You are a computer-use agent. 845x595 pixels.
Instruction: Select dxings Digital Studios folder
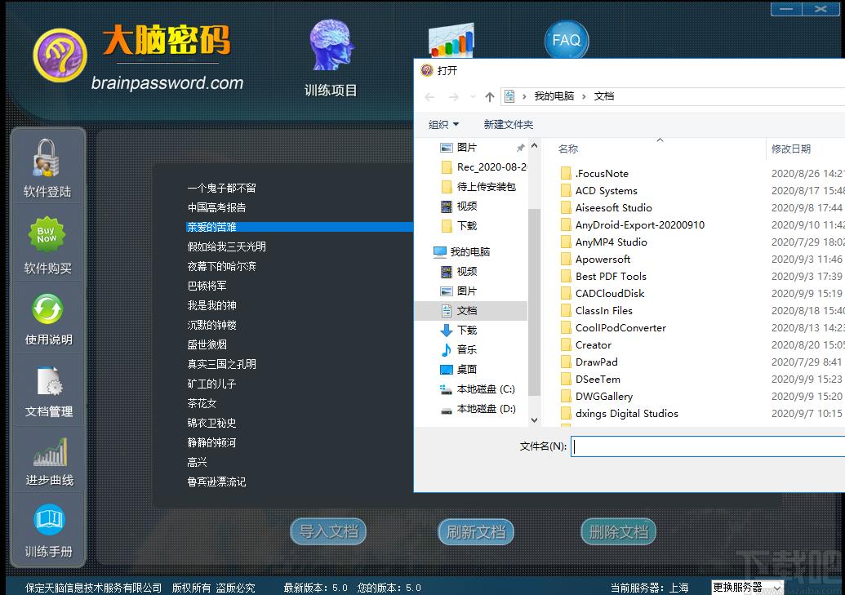coord(627,414)
